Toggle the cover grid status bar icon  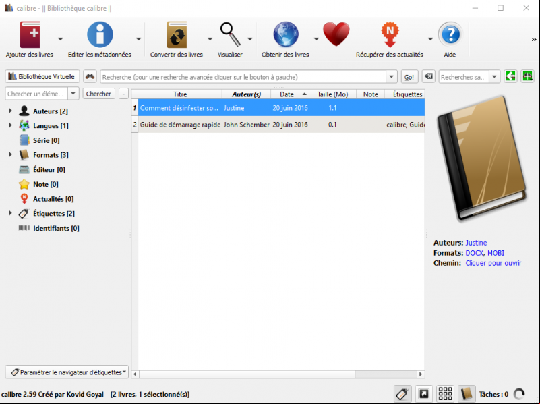pos(446,394)
